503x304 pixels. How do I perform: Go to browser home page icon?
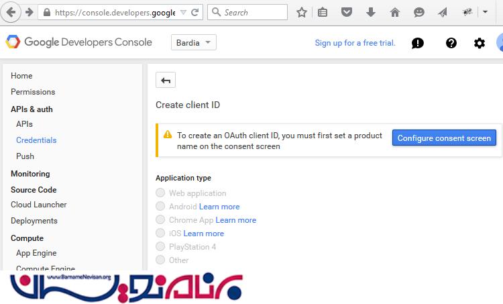395,12
